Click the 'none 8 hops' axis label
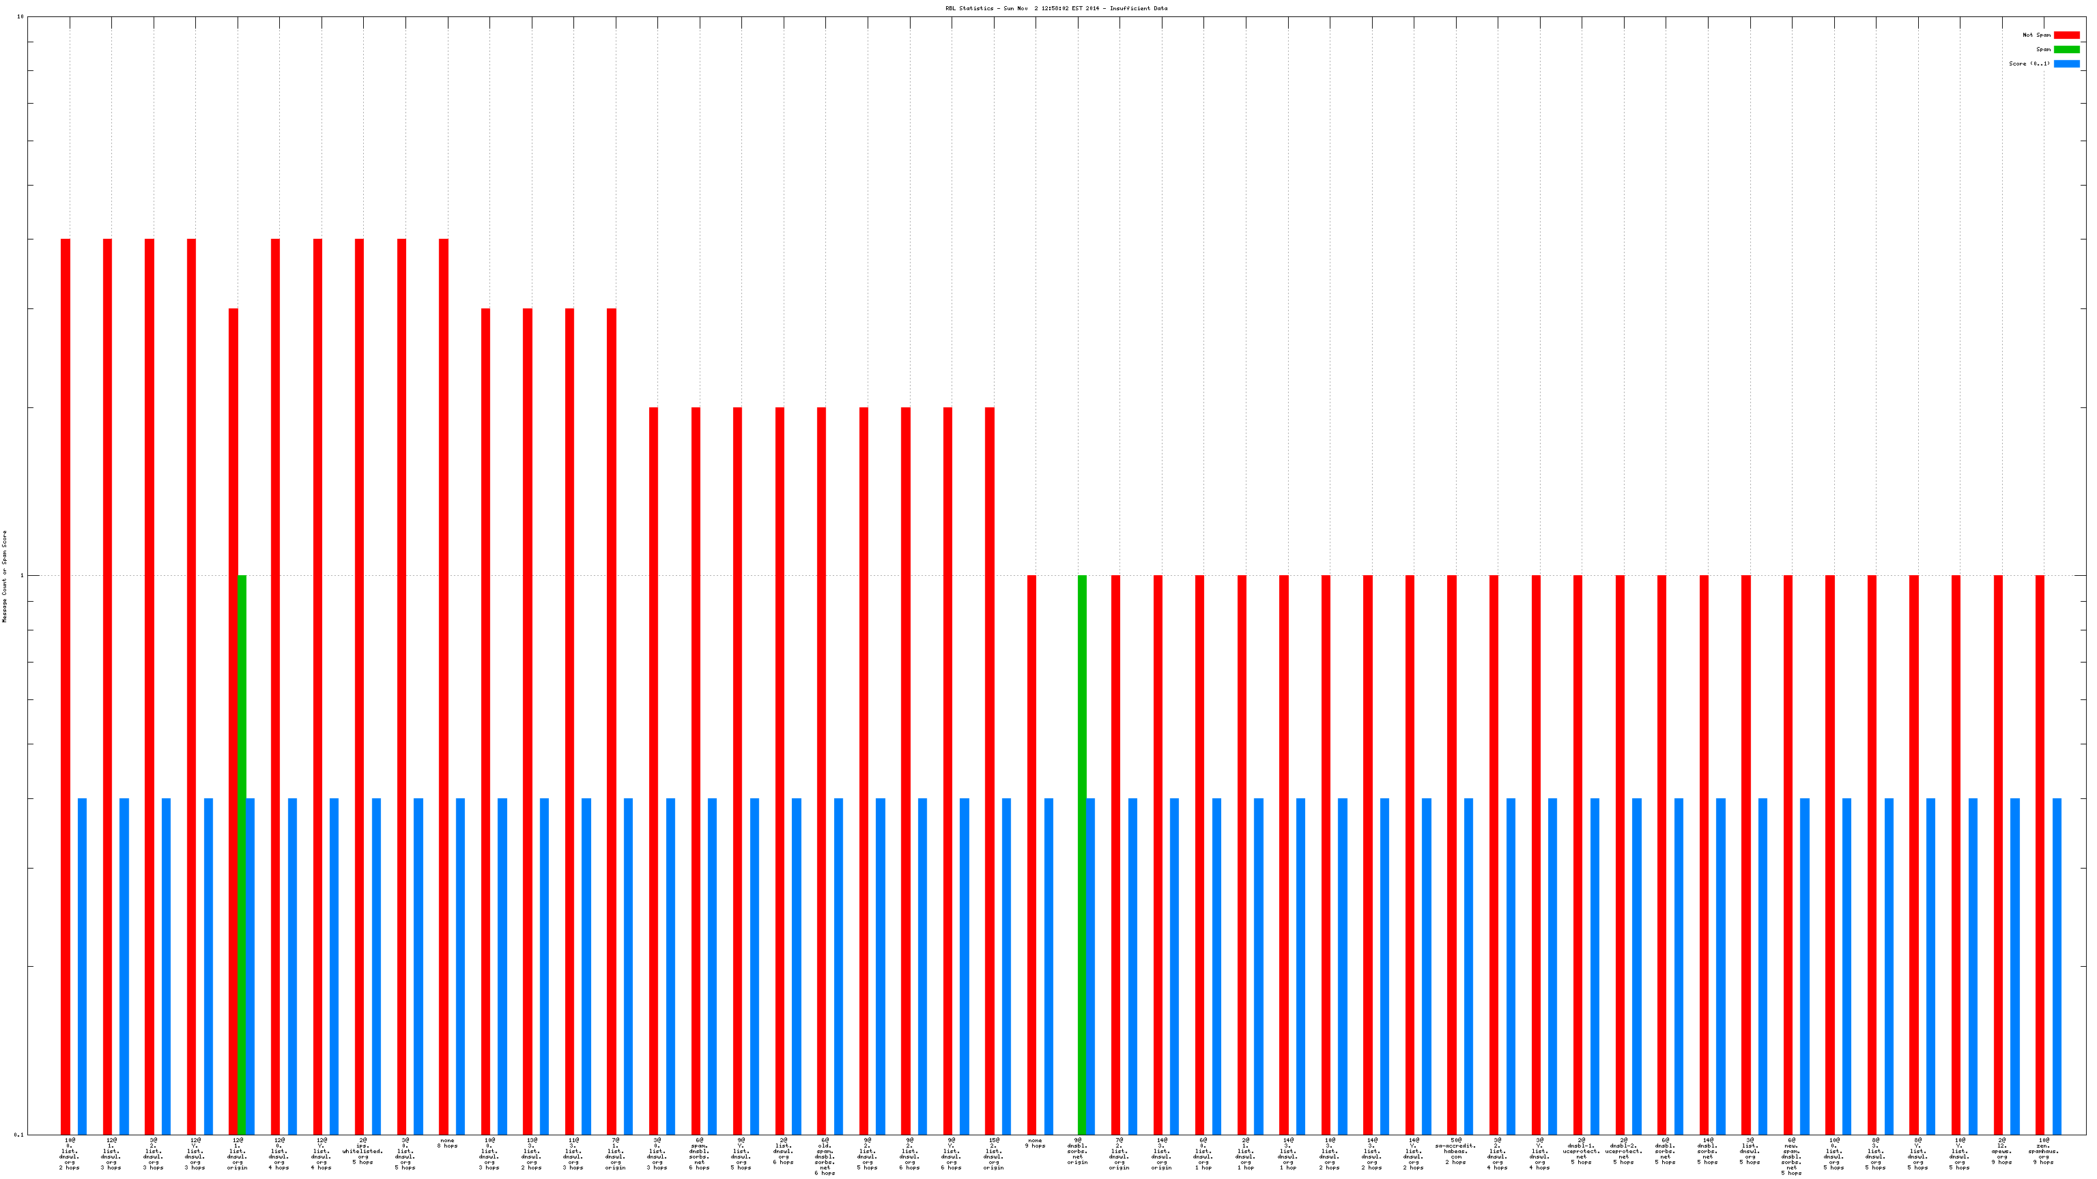 447,1144
